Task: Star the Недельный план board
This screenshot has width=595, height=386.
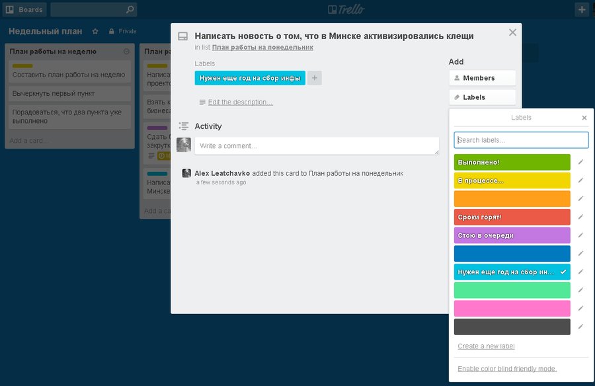Action: [x=95, y=31]
